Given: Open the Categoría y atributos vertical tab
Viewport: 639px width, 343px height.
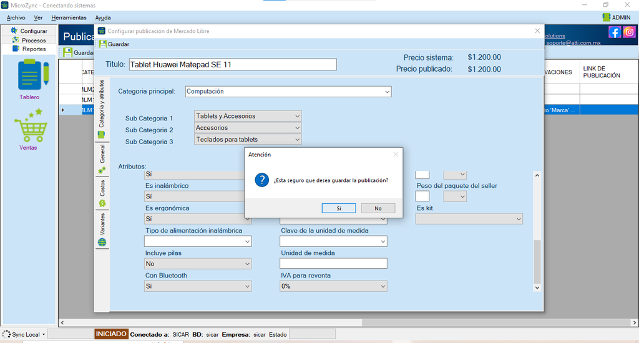Looking at the screenshot, I should pos(102,109).
